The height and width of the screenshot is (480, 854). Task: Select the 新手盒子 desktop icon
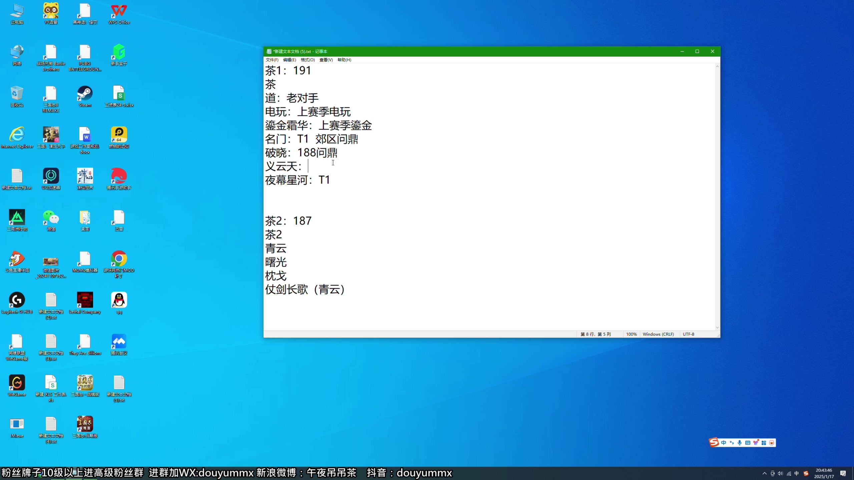click(x=119, y=55)
